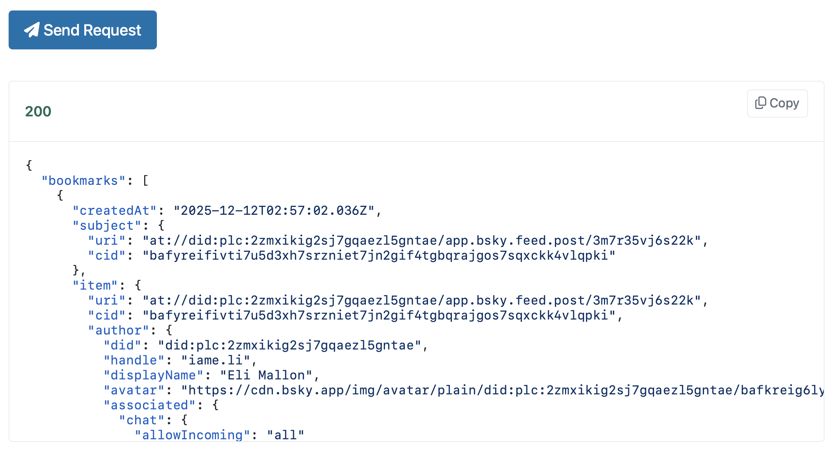Click the 200 status code
This screenshot has height=449, width=835.
(x=38, y=112)
